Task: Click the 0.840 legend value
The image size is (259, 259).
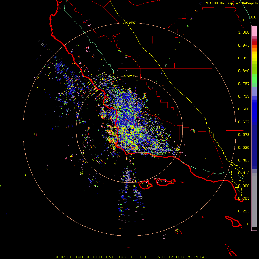Action: (x=244, y=71)
